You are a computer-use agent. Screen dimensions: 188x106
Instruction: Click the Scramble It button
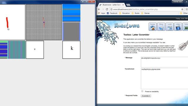coord(146,96)
